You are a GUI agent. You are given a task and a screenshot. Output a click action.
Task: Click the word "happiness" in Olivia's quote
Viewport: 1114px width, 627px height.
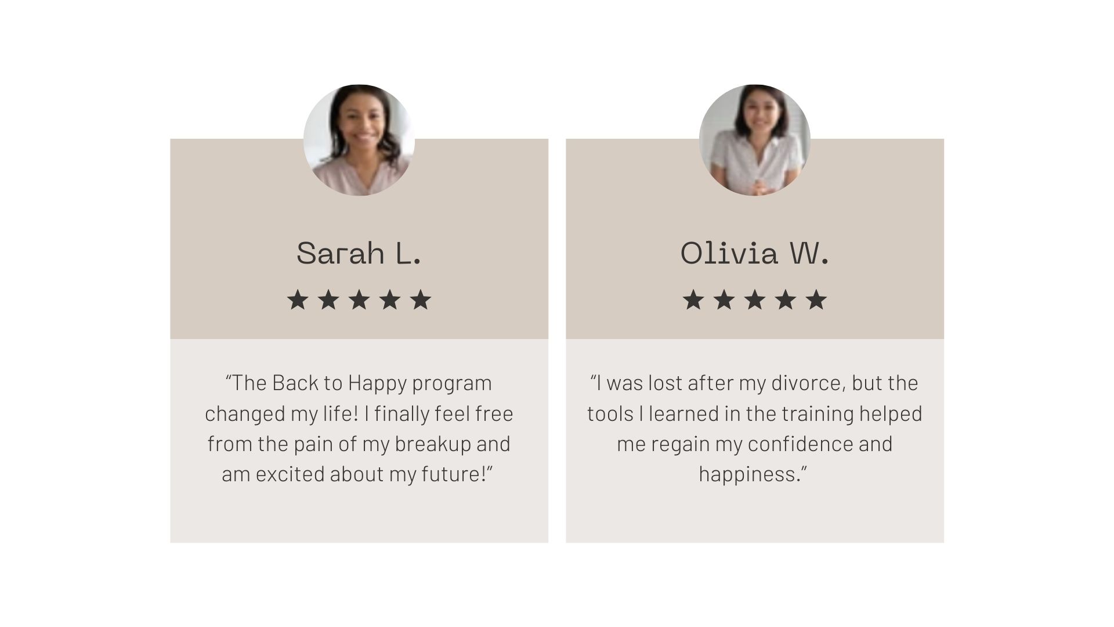[750, 474]
